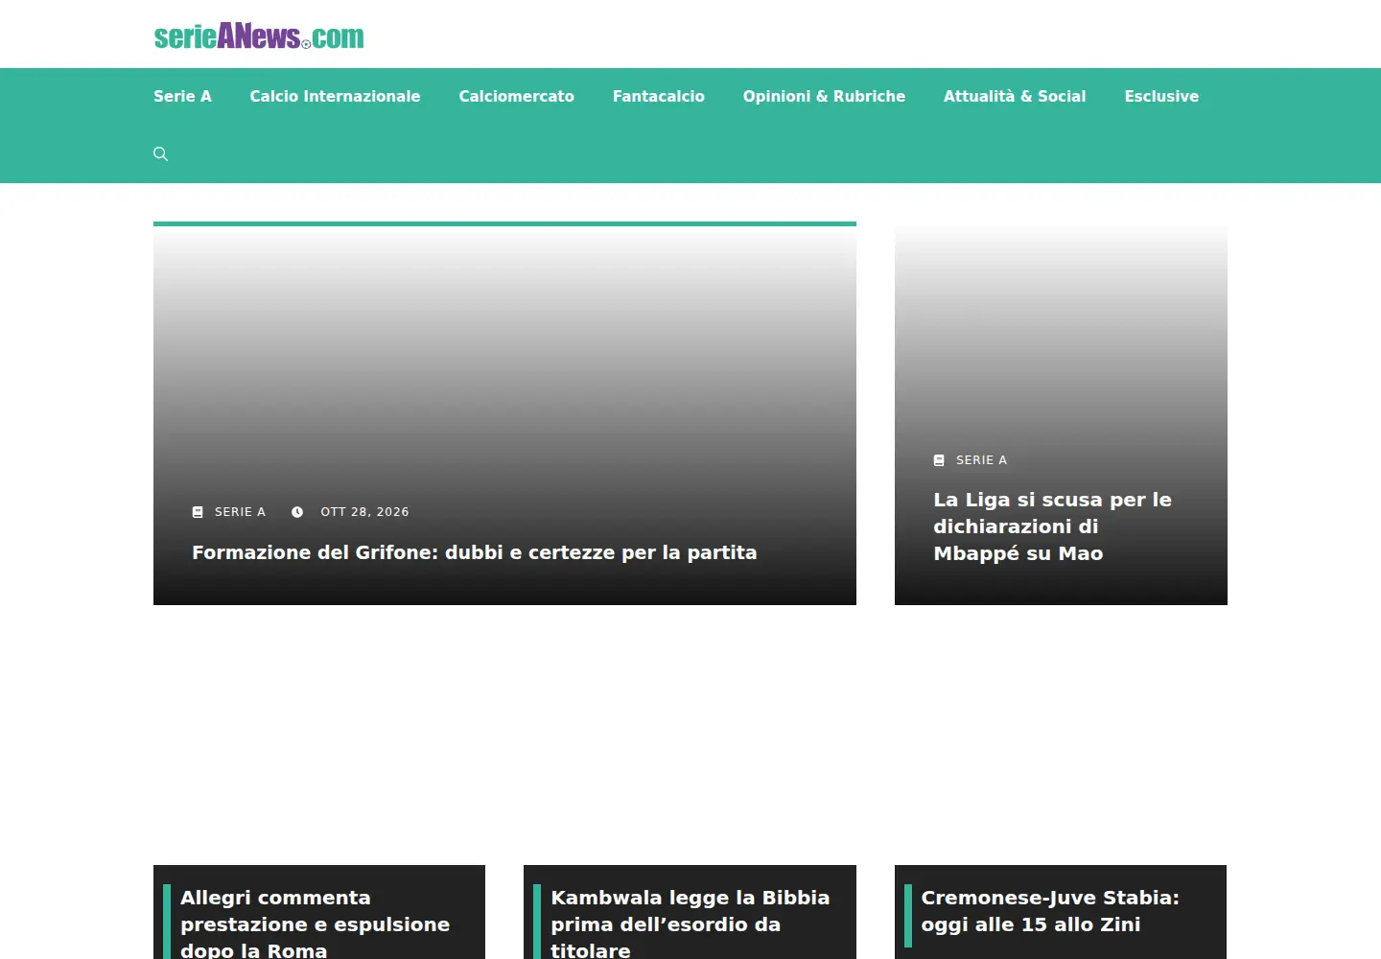Click the OTT 28, 2026 date

click(364, 512)
